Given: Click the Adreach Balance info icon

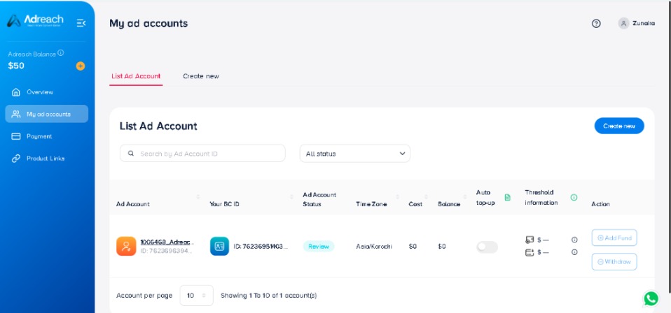Looking at the screenshot, I should (x=61, y=53).
